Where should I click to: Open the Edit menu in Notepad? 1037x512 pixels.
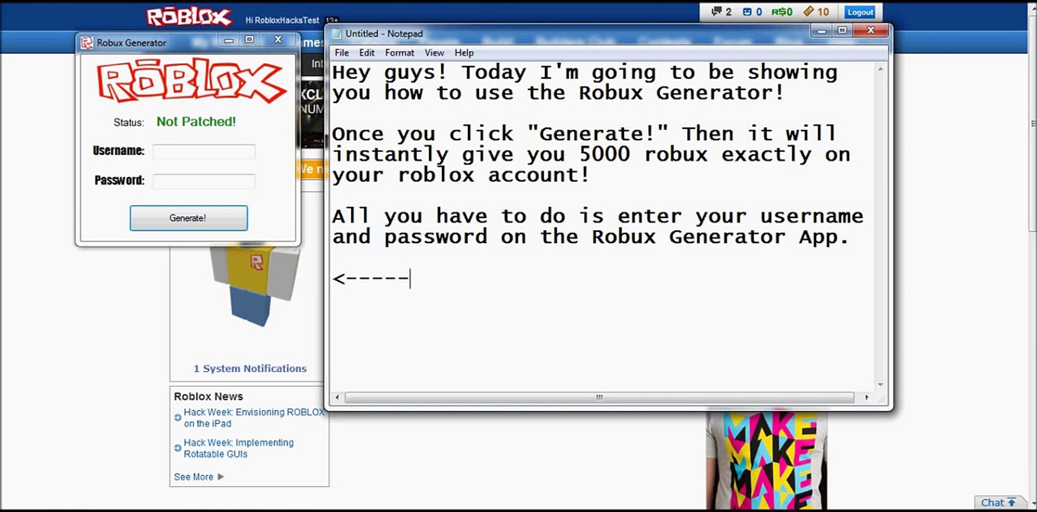pos(366,52)
